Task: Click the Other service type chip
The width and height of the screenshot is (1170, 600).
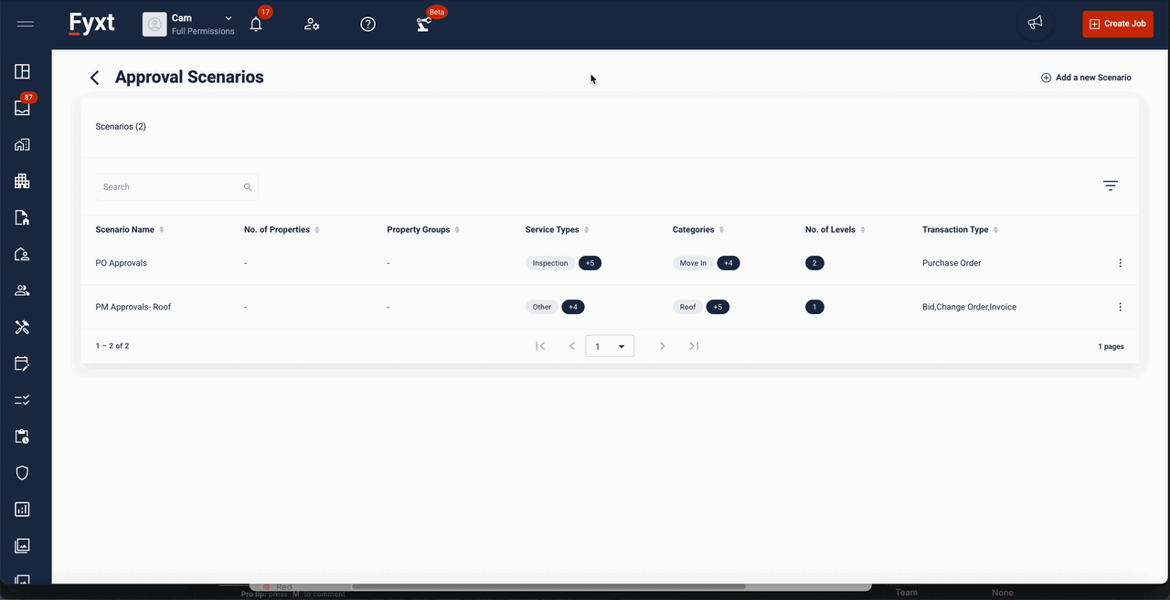Action: pos(542,307)
